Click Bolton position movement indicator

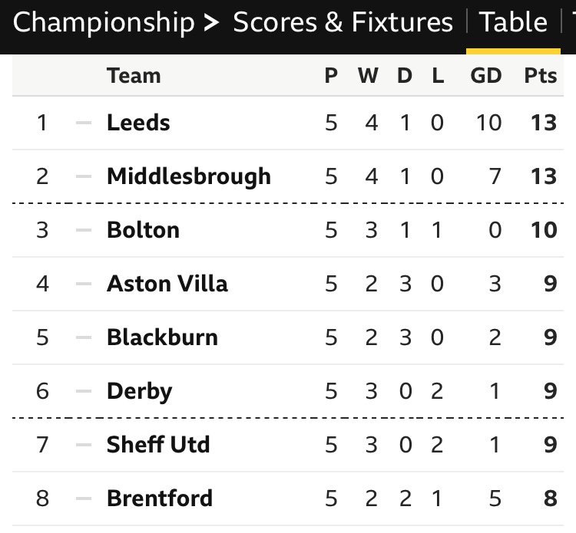coord(84,230)
